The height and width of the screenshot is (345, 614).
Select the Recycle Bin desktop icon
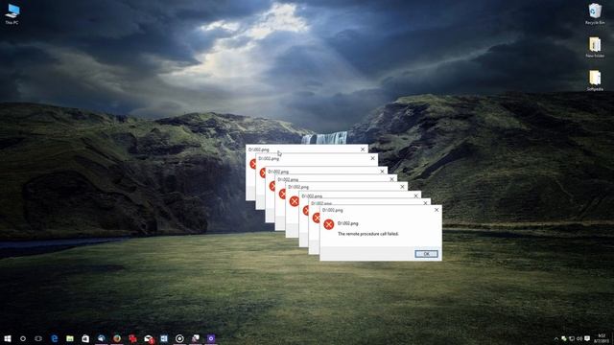tap(595, 13)
